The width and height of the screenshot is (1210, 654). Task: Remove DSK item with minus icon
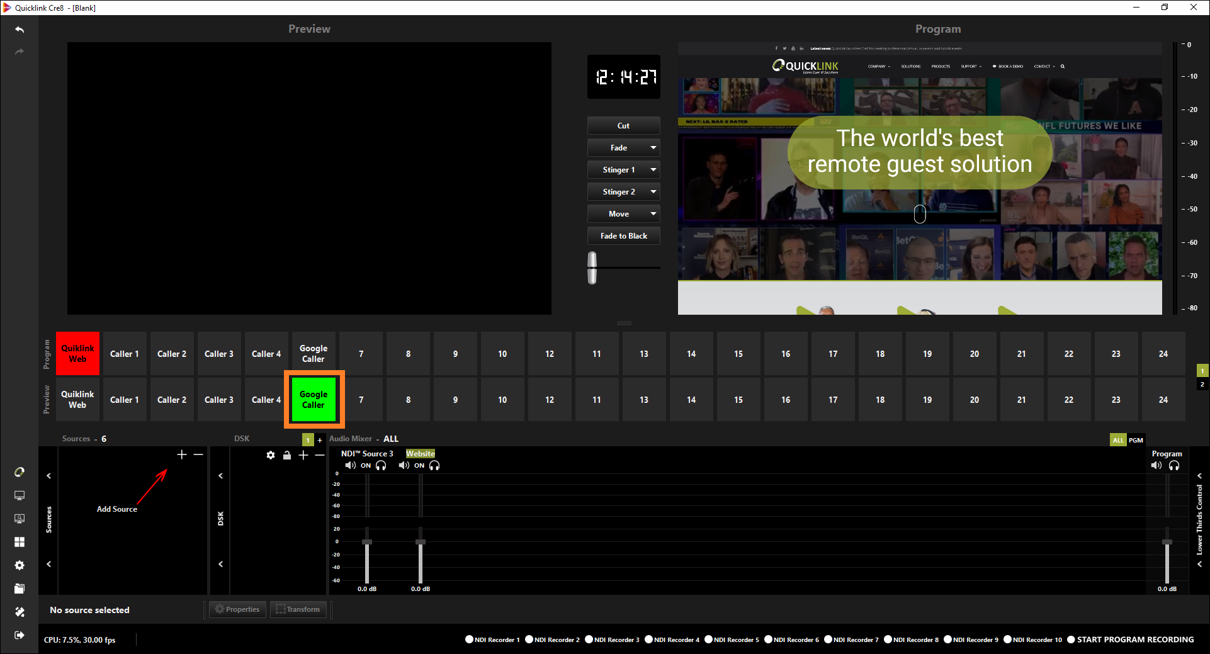coord(320,455)
